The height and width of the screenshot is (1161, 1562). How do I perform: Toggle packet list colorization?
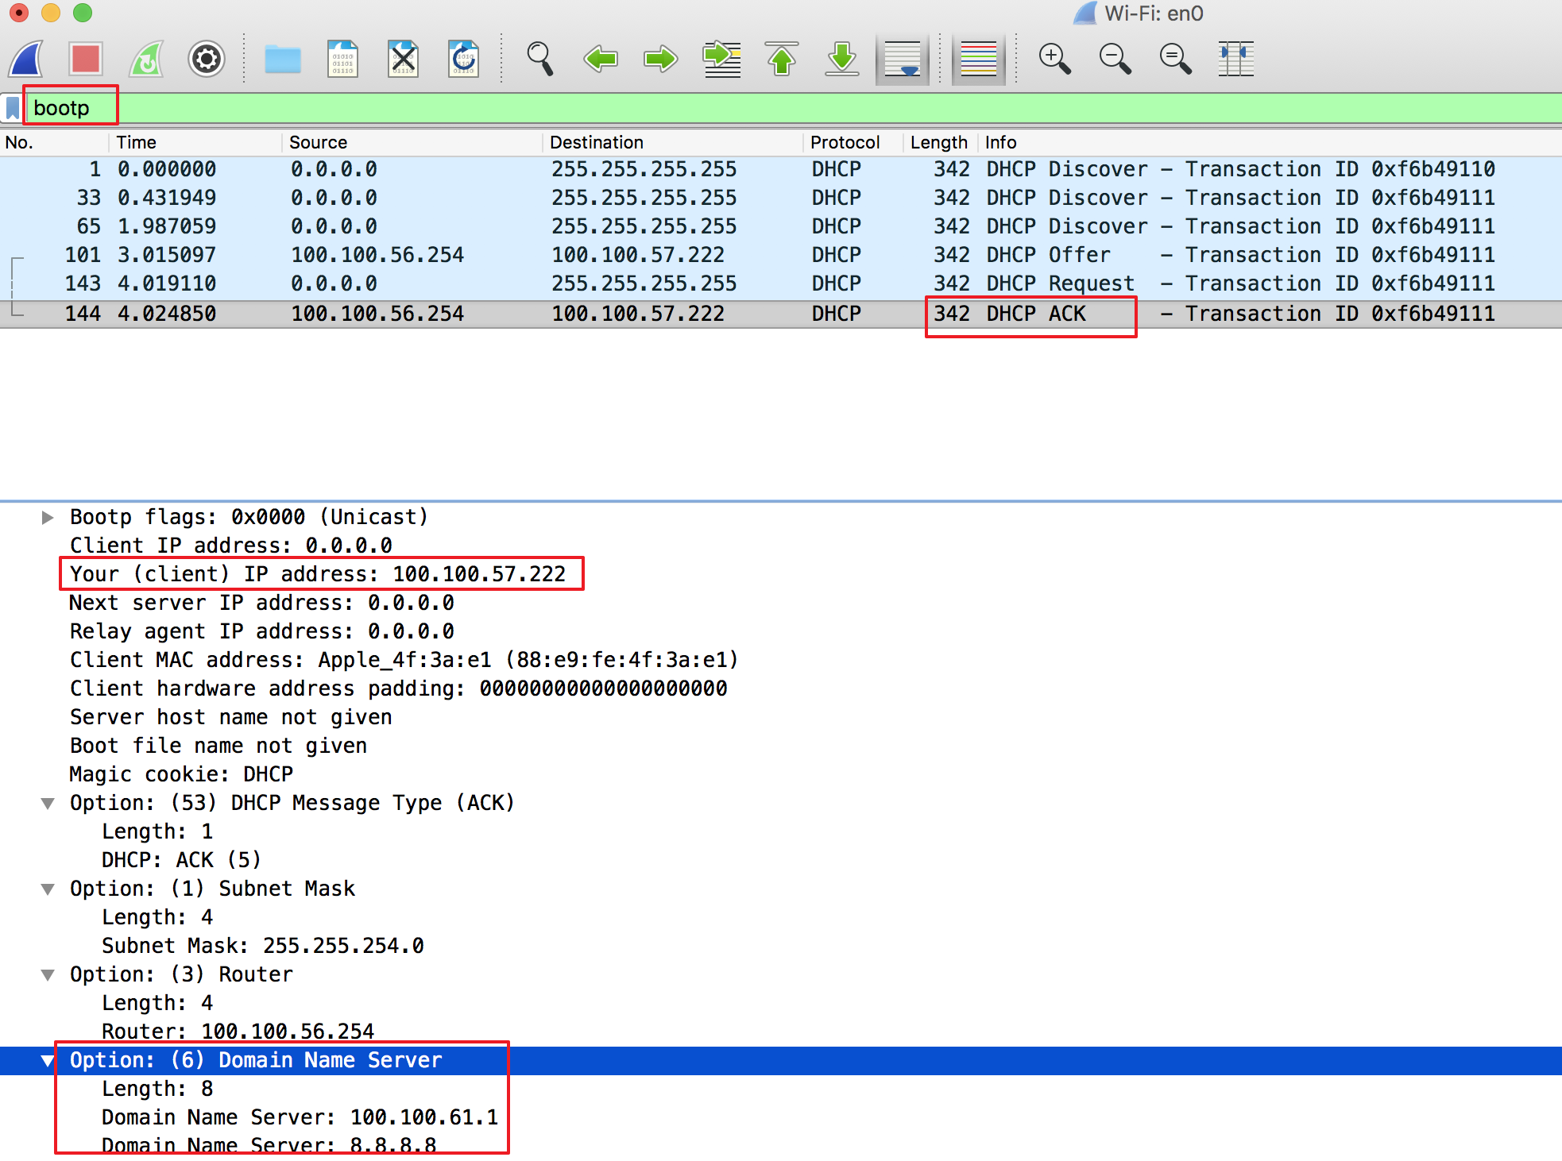(978, 58)
